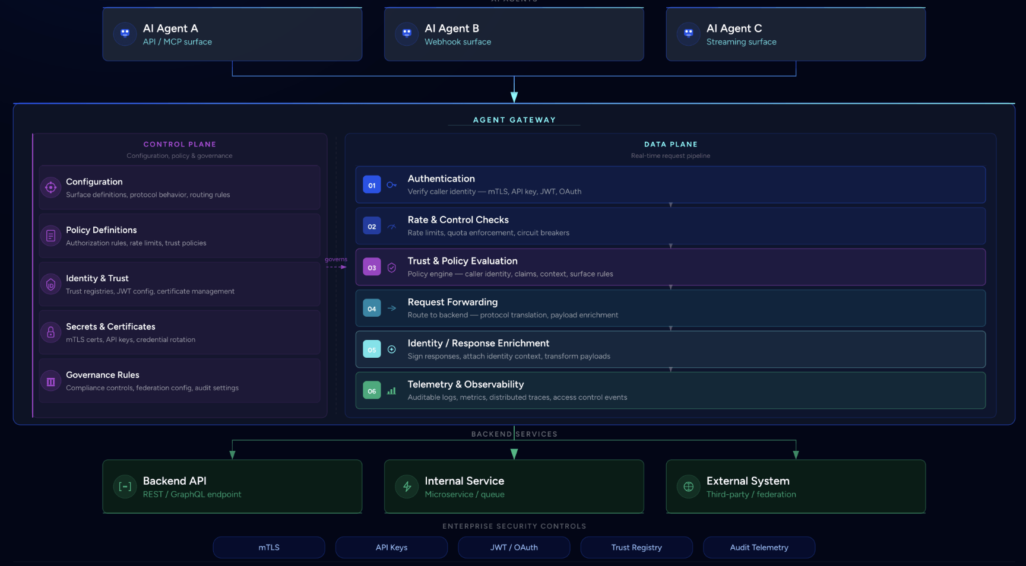Click the CONTROL PLANE heading
Screen dimensions: 1026x566
coord(179,144)
